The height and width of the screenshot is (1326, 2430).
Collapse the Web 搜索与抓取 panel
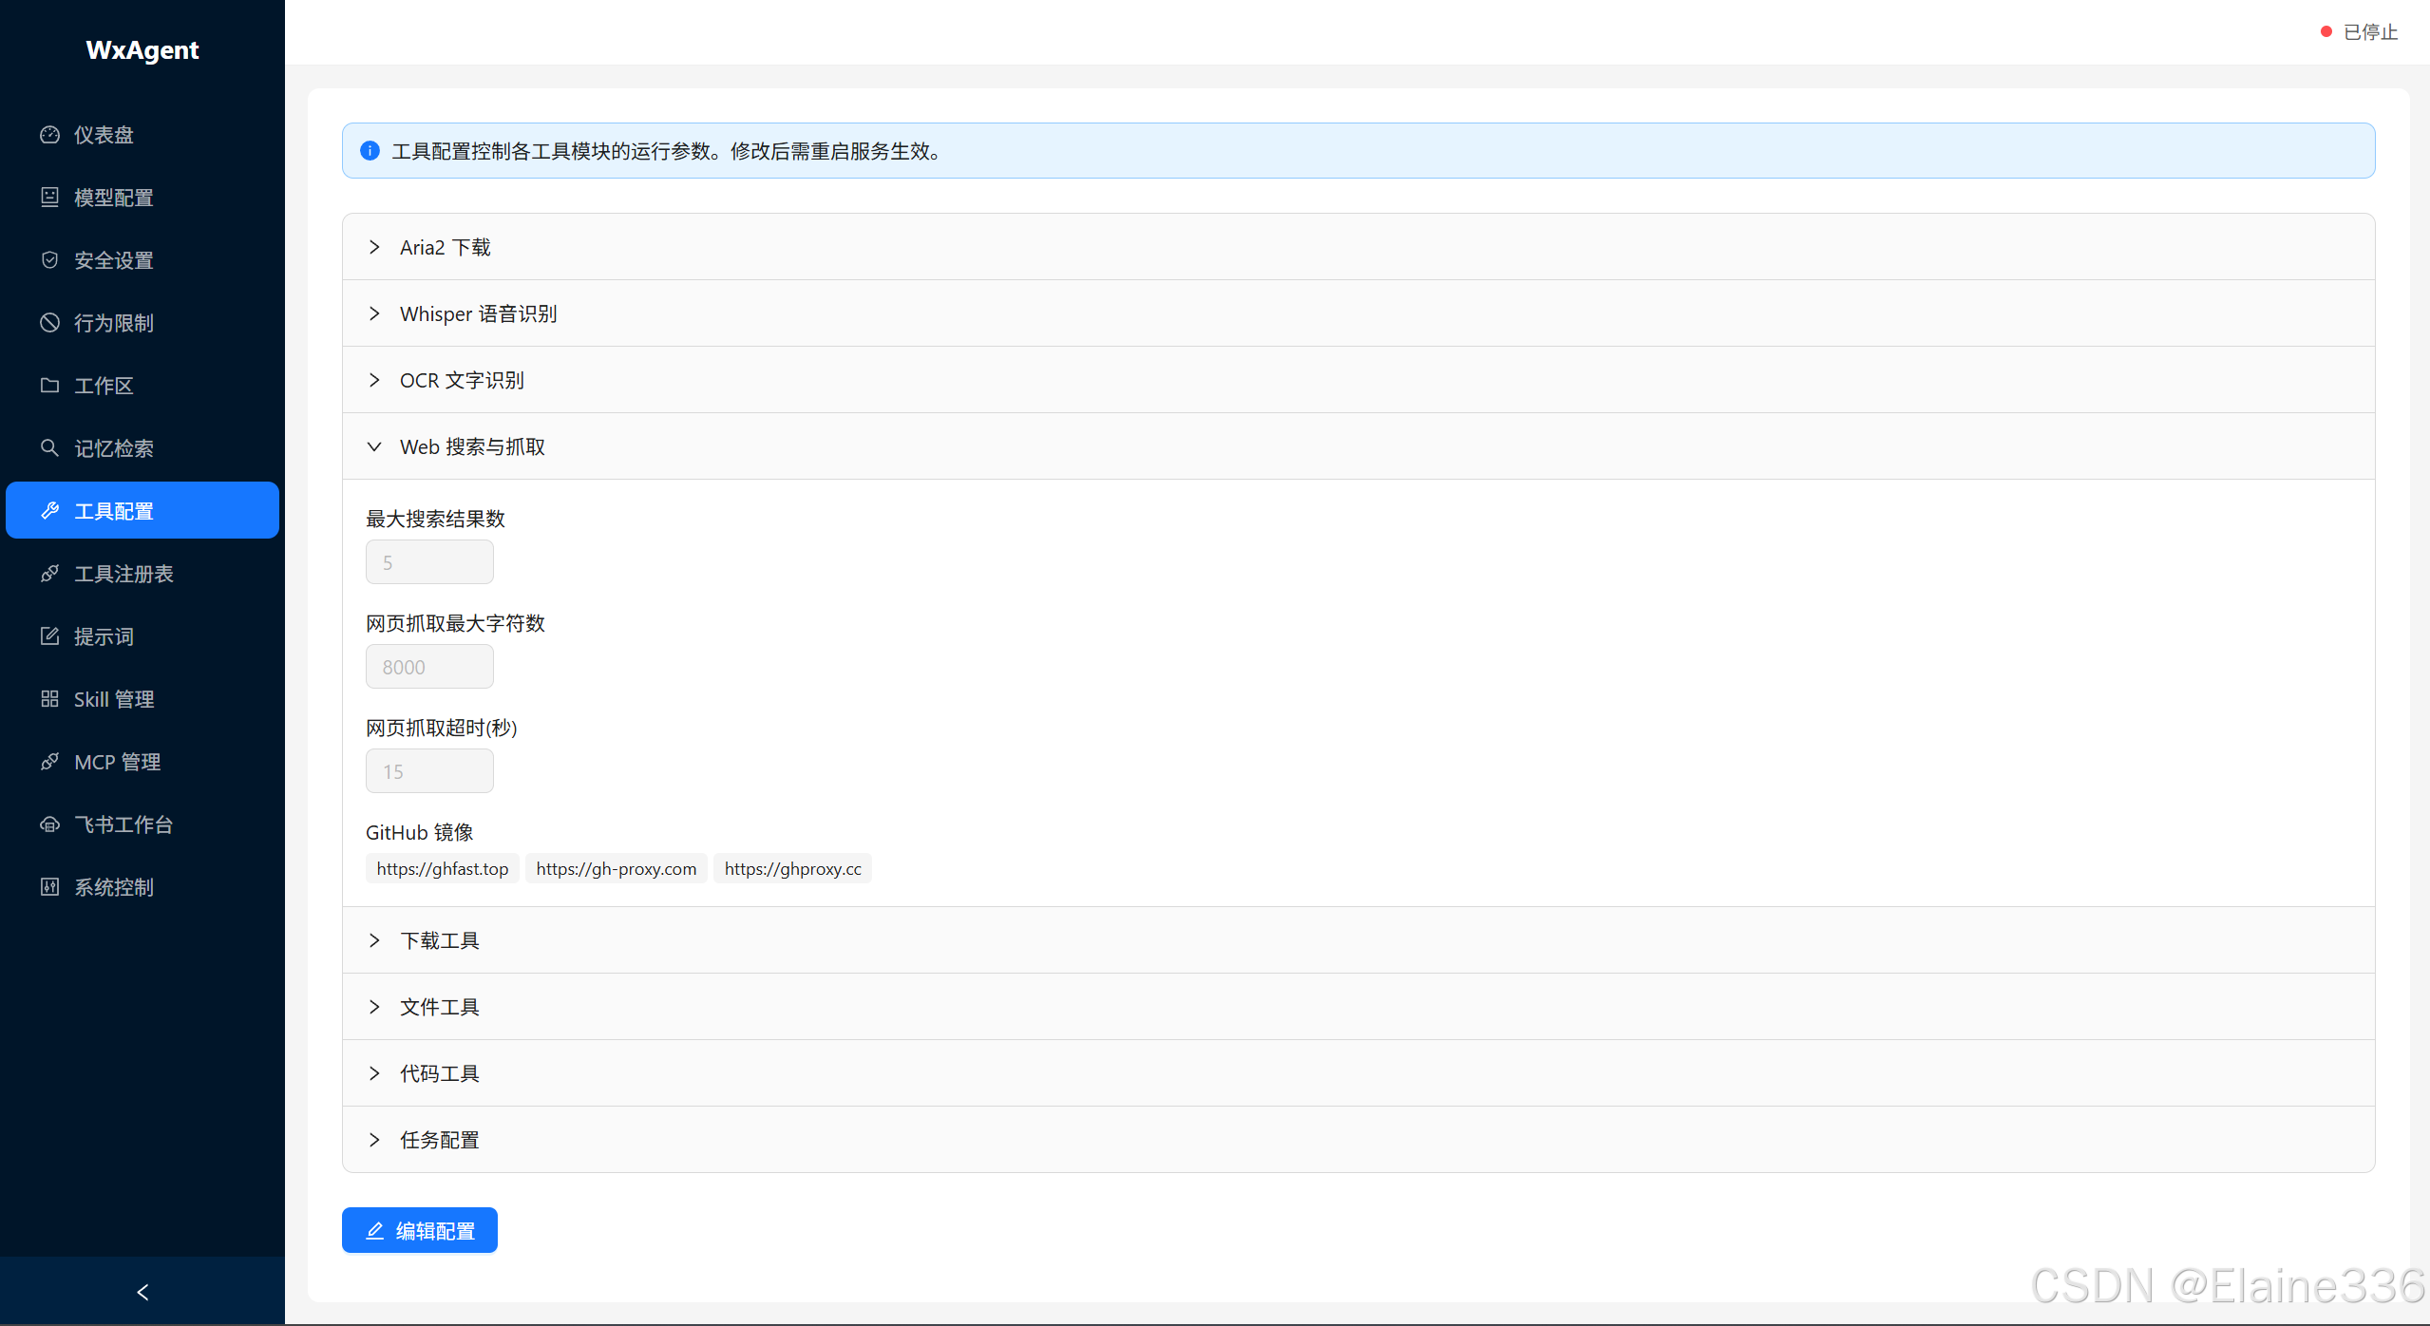1358,446
